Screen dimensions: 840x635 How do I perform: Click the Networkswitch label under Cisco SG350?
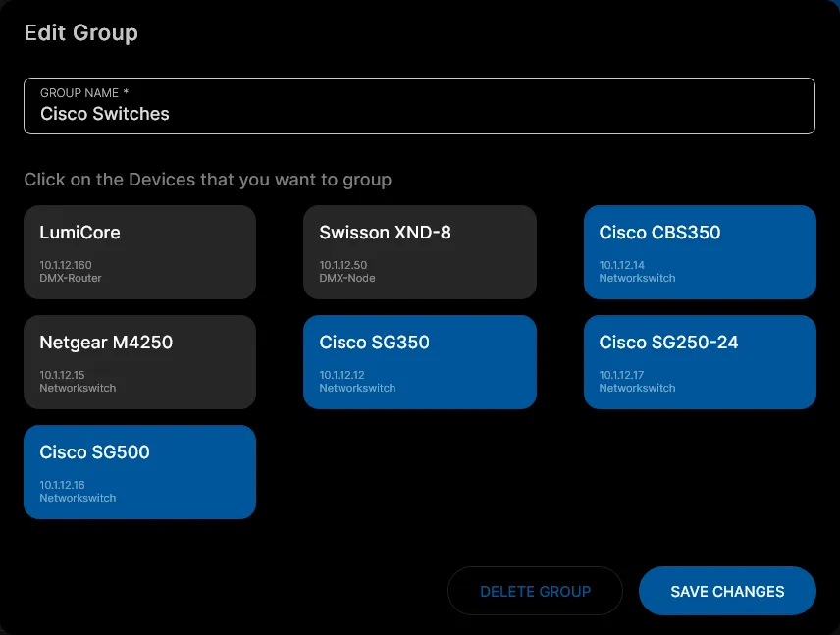357,388
